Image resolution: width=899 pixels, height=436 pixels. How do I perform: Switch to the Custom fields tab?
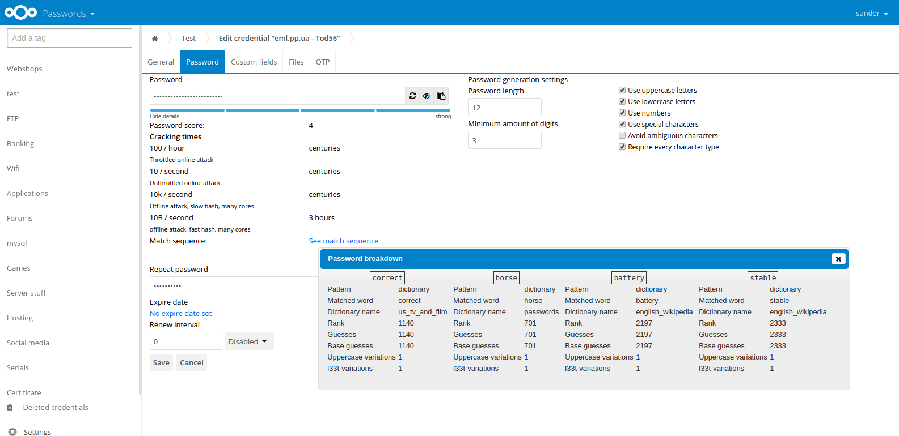click(254, 62)
